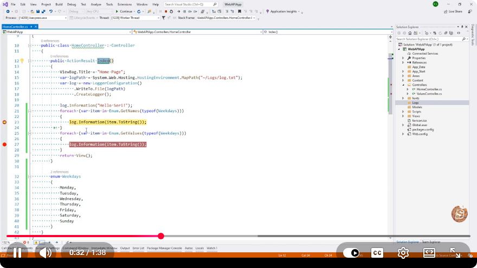
Task: Collapse the Weekdays enum on line 32
Action: point(29,177)
